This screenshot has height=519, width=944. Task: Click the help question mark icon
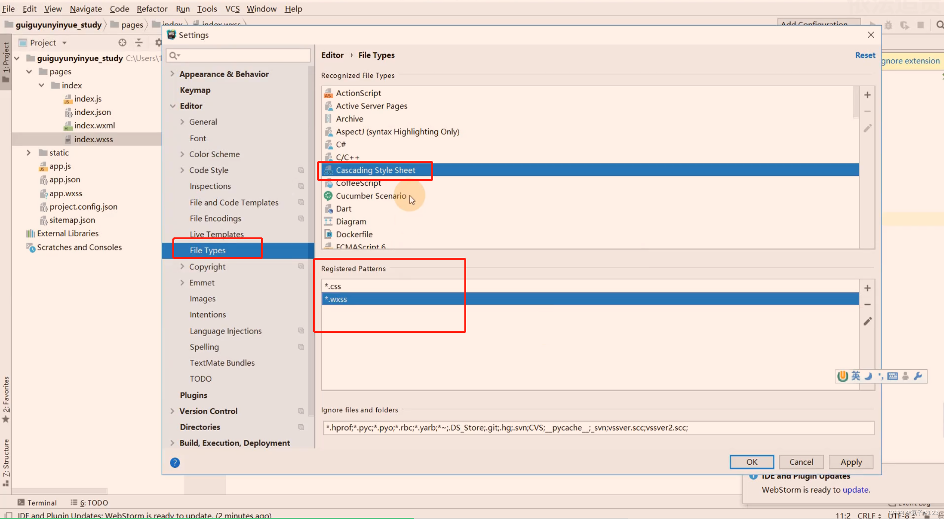pos(175,463)
